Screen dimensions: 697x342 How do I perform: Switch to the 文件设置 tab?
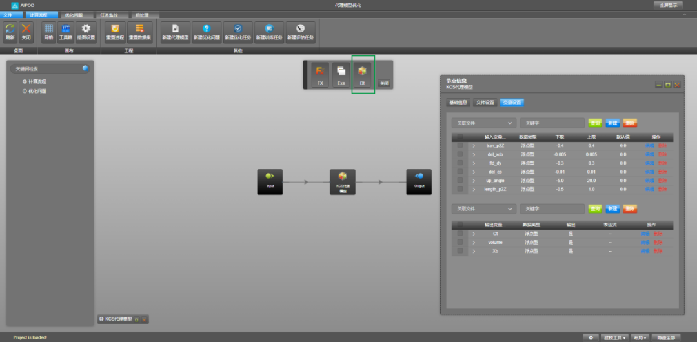click(x=485, y=103)
